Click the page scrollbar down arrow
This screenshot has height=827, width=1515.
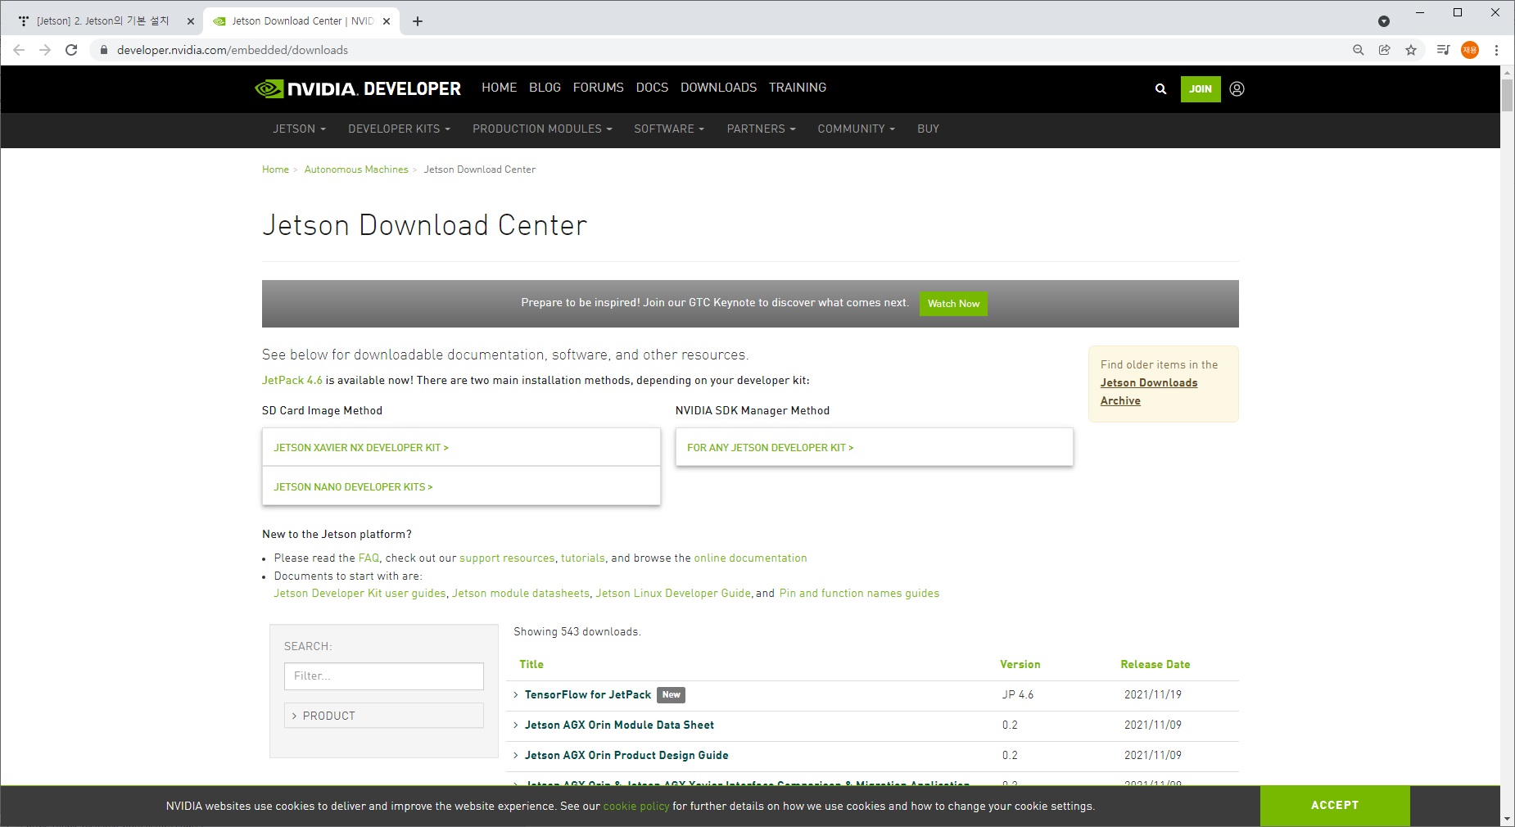1507,818
